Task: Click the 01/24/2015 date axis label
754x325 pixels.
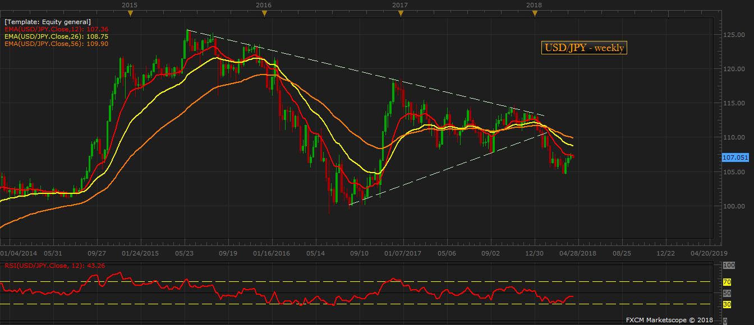Action: coord(141,253)
